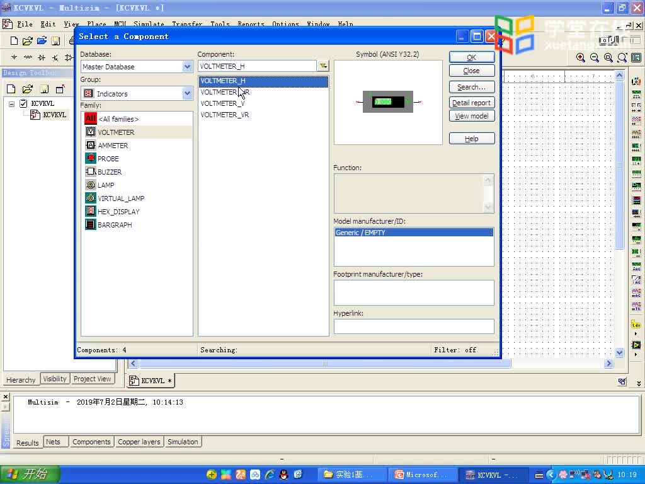Viewport: 645px width, 484px height.
Task: Place a diode component icon
Action: (x=42, y=57)
